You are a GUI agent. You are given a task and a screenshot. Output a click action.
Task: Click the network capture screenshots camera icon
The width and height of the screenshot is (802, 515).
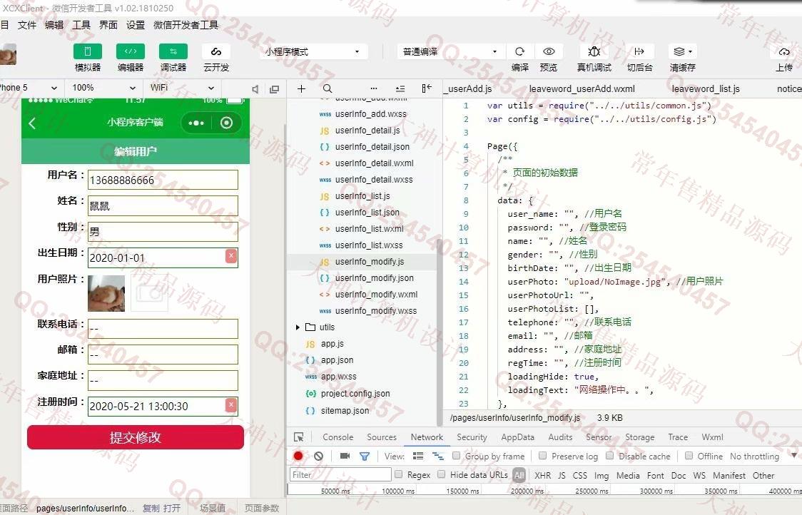(345, 456)
